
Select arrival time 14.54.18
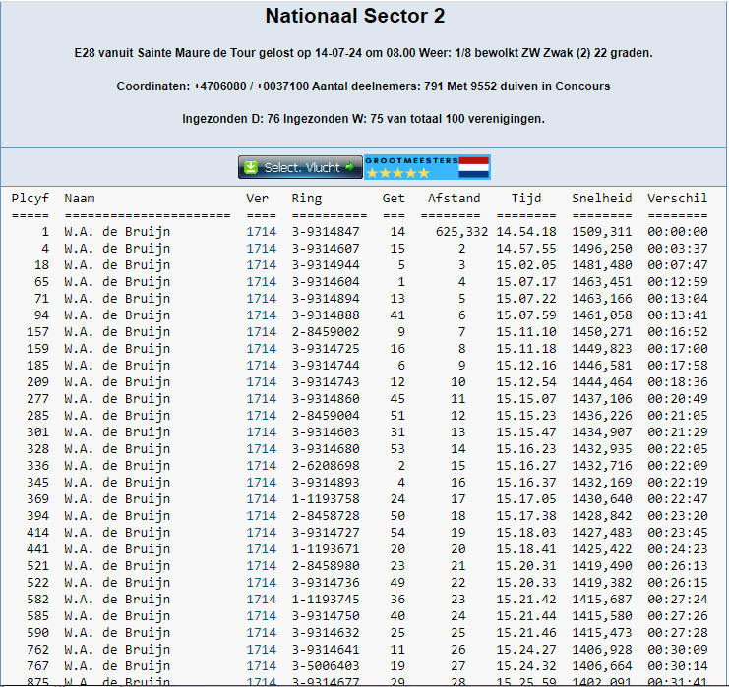click(x=526, y=231)
